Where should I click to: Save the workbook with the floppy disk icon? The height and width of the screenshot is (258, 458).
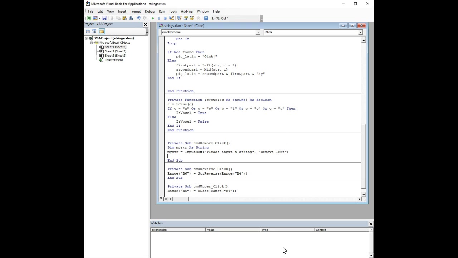[x=104, y=18]
